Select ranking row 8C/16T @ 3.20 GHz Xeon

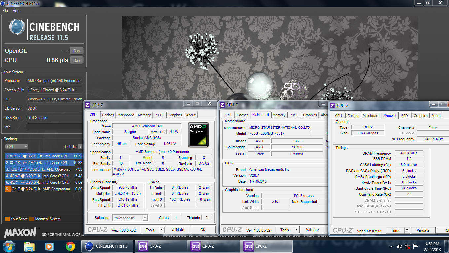coord(44,156)
